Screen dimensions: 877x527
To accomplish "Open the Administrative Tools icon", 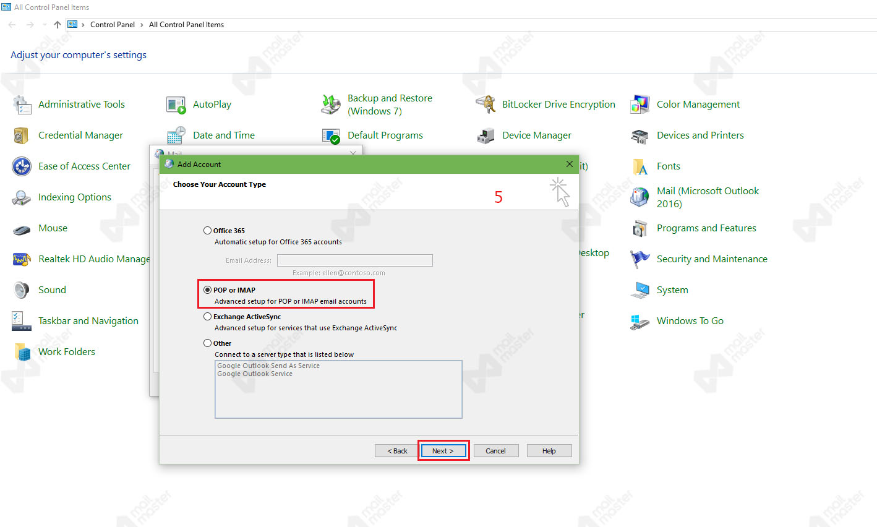I will pyautogui.click(x=22, y=105).
